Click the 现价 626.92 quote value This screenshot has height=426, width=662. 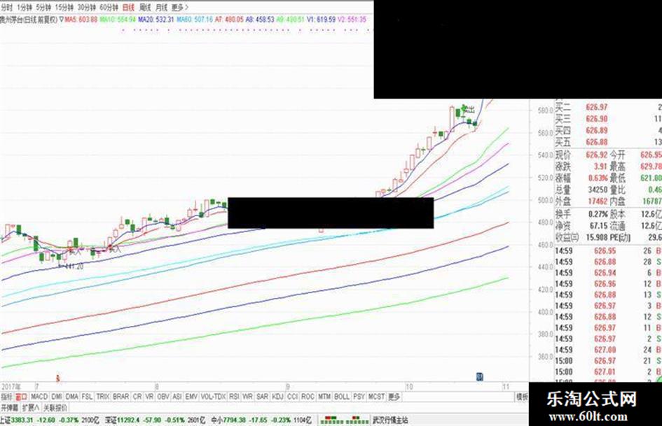[x=597, y=155]
